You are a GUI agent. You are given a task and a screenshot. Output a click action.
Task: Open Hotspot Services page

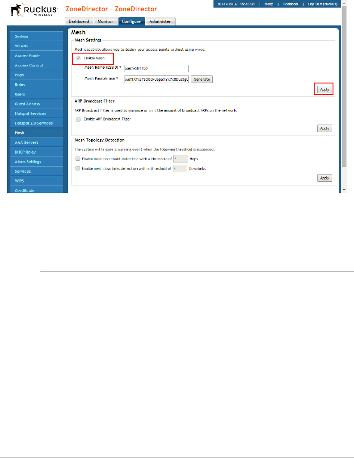(37, 113)
